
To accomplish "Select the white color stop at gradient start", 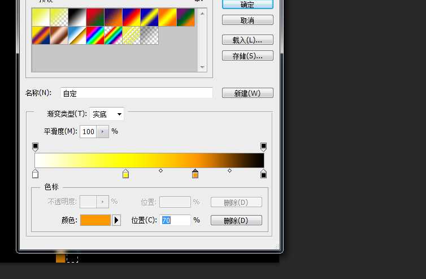I will [x=35, y=174].
